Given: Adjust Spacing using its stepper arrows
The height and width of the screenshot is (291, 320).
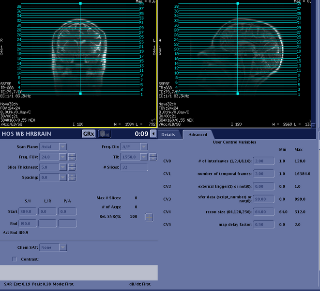Looking at the screenshot, I should click(x=72, y=178).
